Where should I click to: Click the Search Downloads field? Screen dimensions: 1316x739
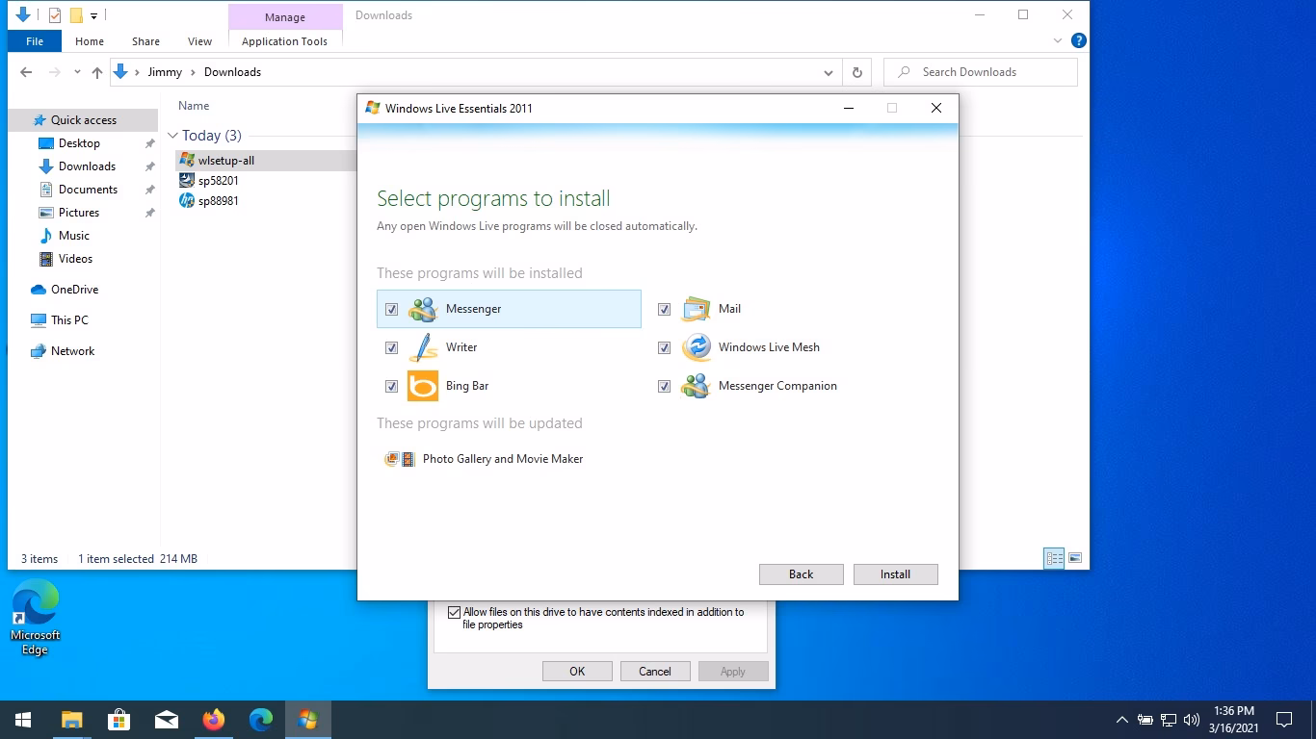click(981, 72)
